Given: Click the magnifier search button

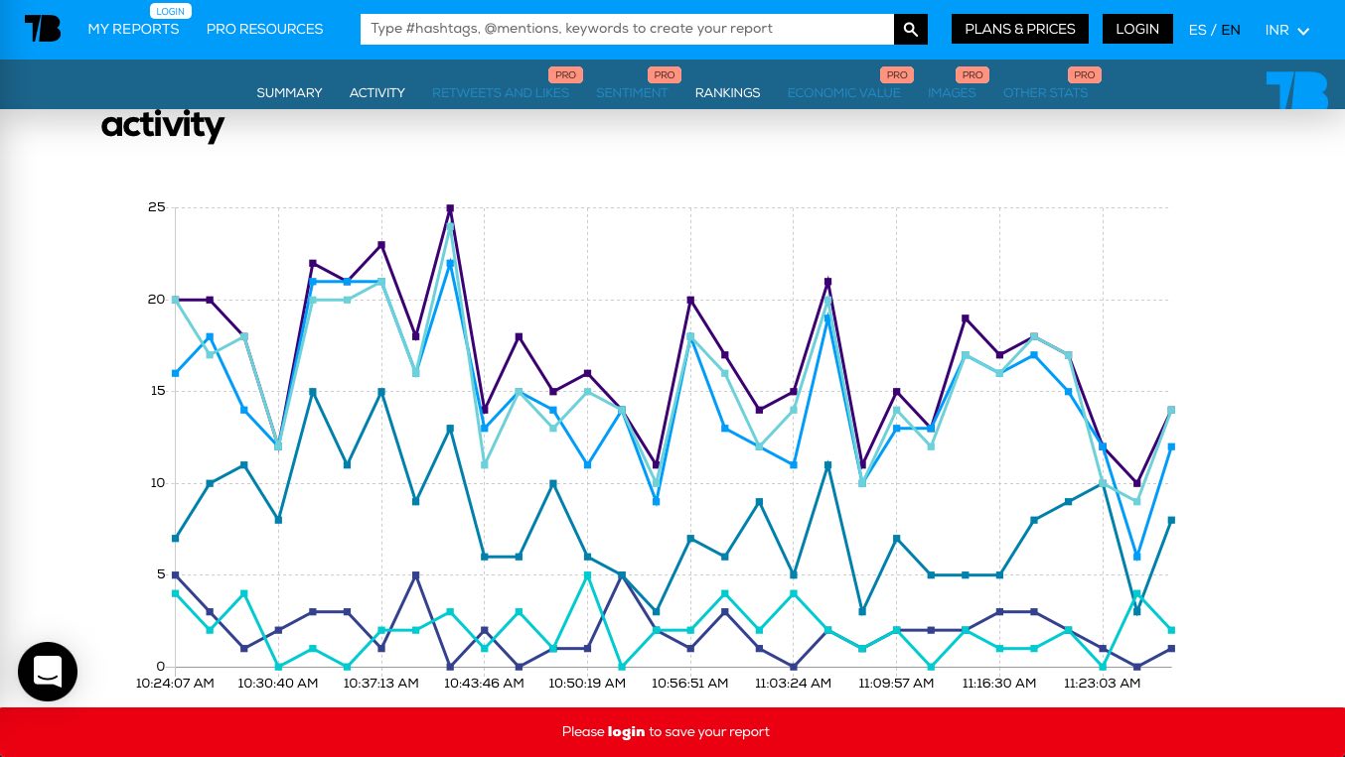Looking at the screenshot, I should 911,29.
